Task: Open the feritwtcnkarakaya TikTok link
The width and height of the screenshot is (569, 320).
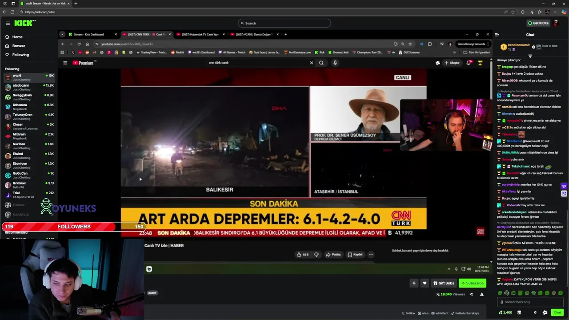Action: (x=465, y=313)
